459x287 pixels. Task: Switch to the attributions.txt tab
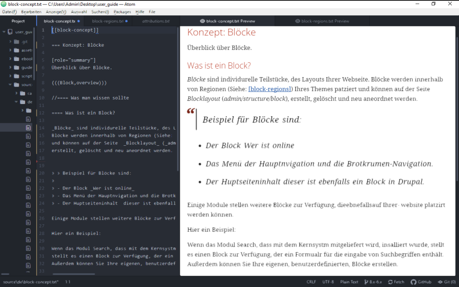point(156,21)
